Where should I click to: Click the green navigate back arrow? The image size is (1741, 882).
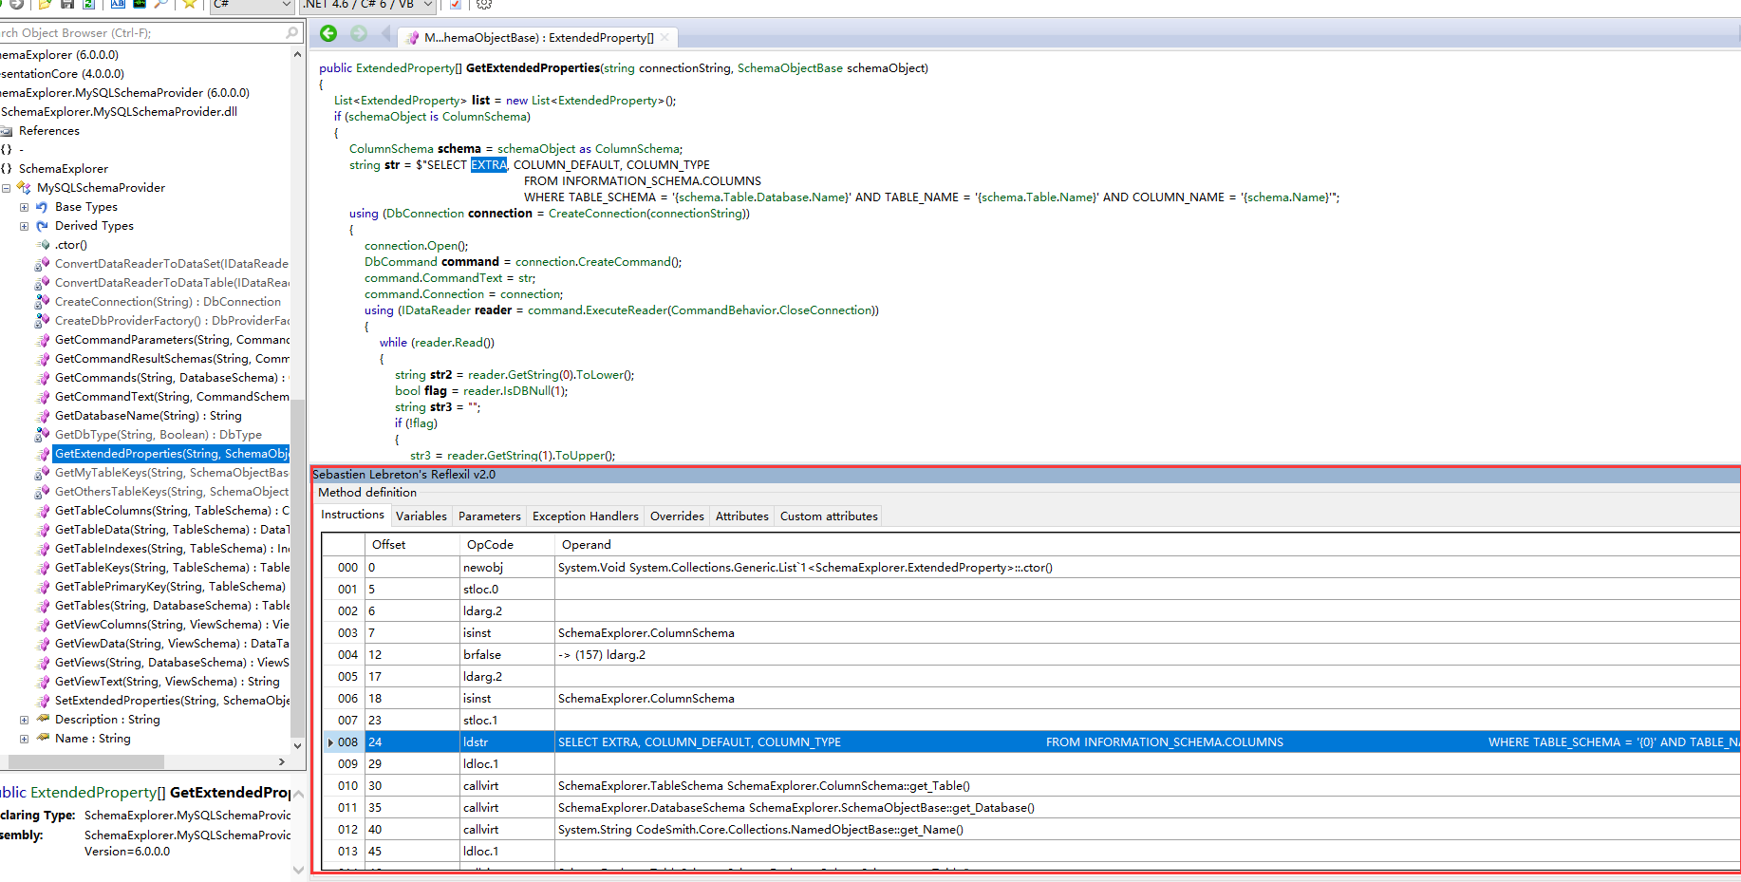tap(328, 34)
